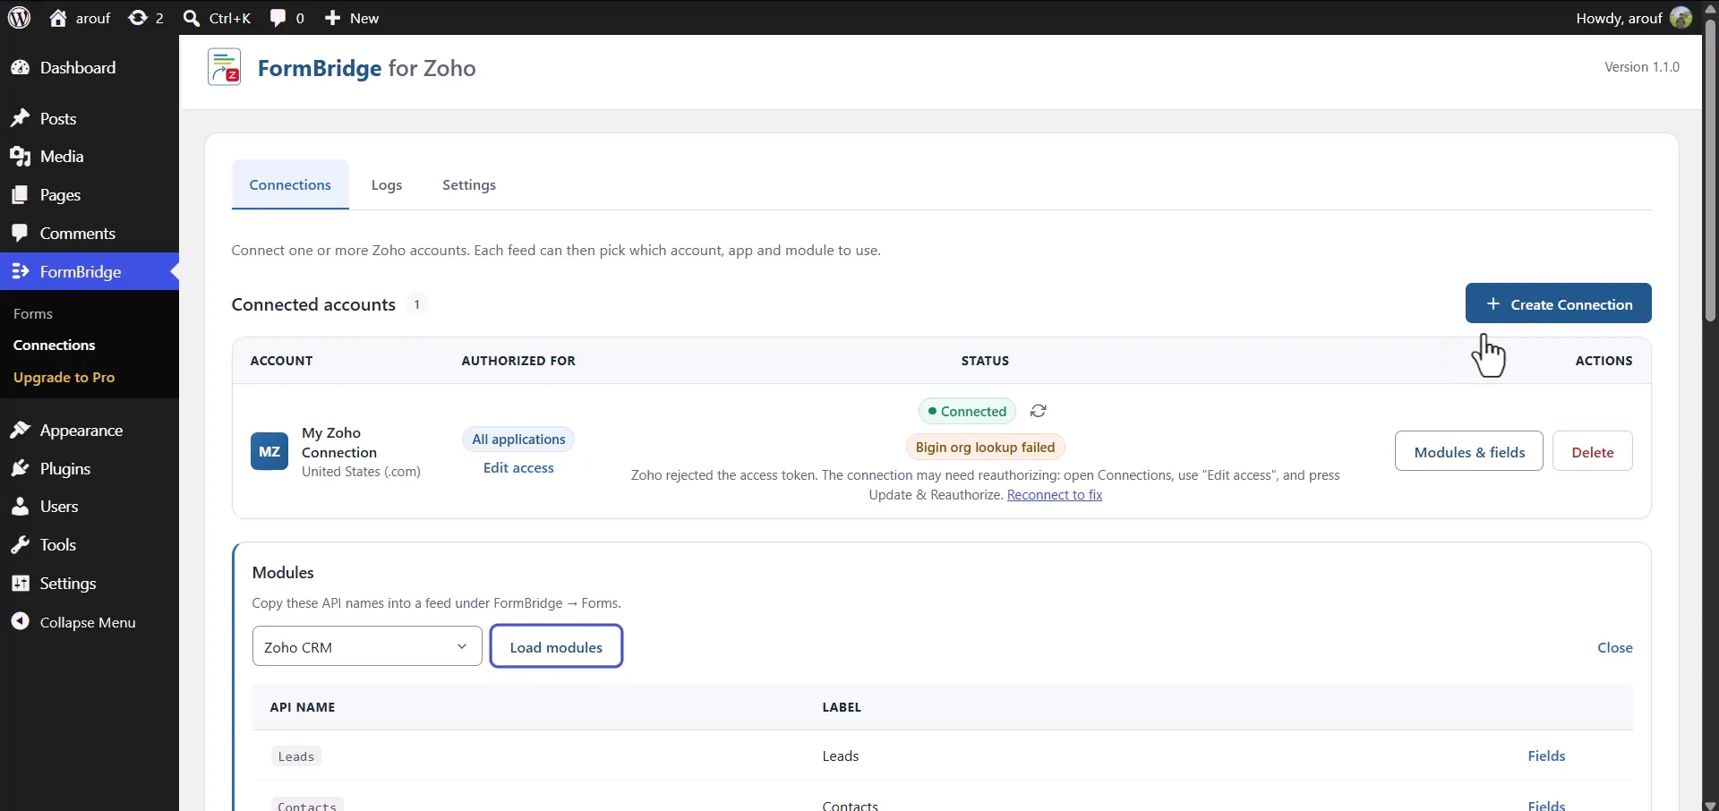Open Connections in the FormBridge submenu
This screenshot has height=811, width=1719.
pyautogui.click(x=55, y=346)
